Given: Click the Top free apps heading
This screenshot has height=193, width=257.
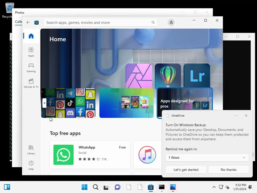Looking at the screenshot, I should click(x=65, y=133).
